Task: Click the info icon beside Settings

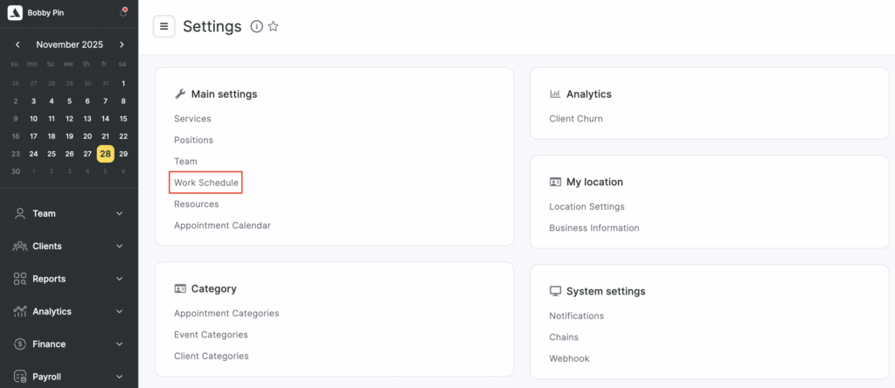Action: point(256,27)
